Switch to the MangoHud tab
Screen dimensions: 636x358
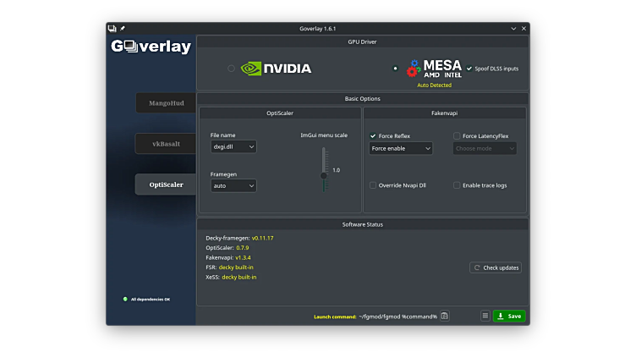(167, 103)
